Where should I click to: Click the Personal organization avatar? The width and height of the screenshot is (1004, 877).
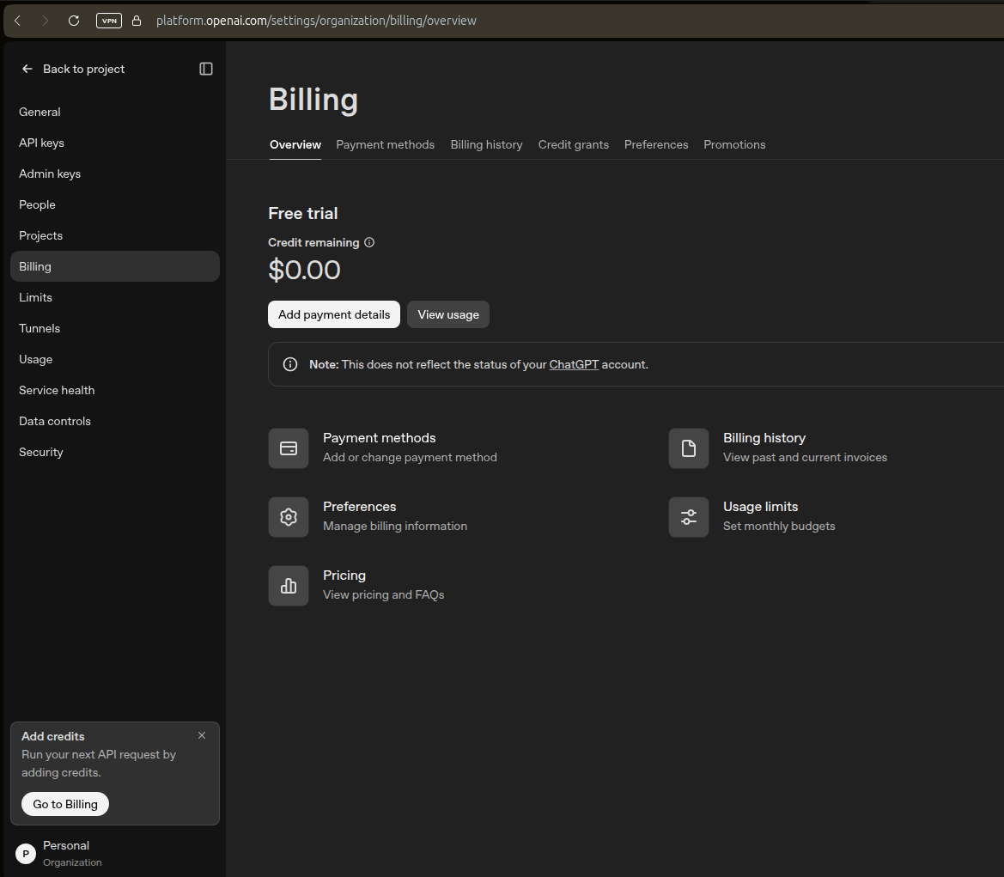point(26,853)
